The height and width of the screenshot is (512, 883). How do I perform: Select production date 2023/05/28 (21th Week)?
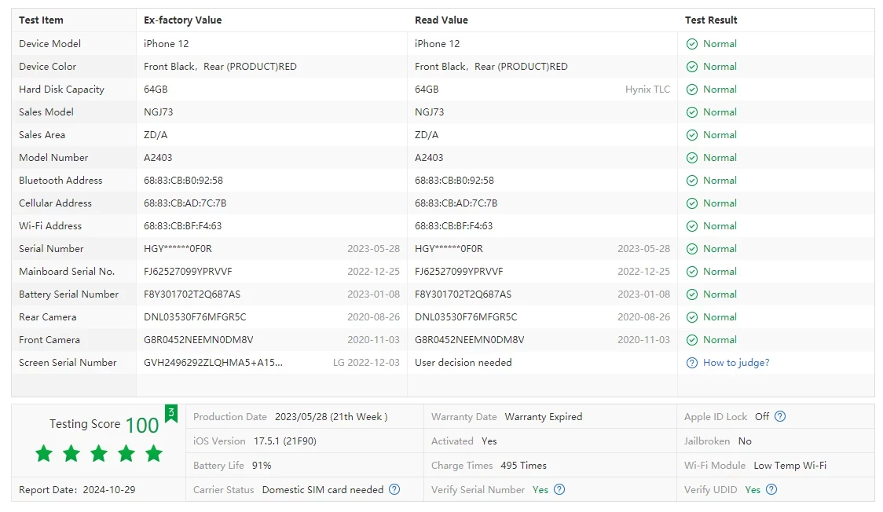tap(332, 417)
